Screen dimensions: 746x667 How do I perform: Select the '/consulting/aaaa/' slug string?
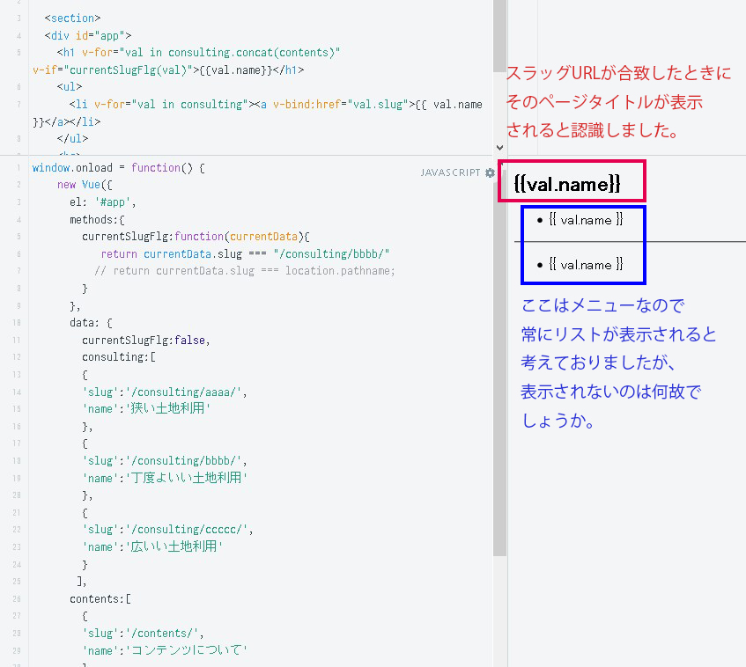click(x=189, y=392)
